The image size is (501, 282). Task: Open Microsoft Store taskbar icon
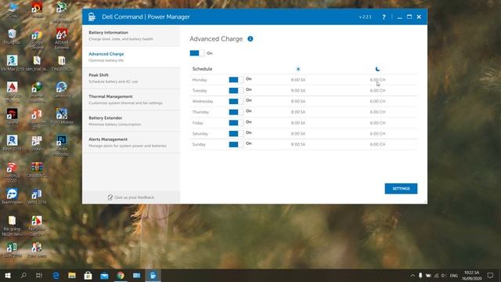click(88, 275)
